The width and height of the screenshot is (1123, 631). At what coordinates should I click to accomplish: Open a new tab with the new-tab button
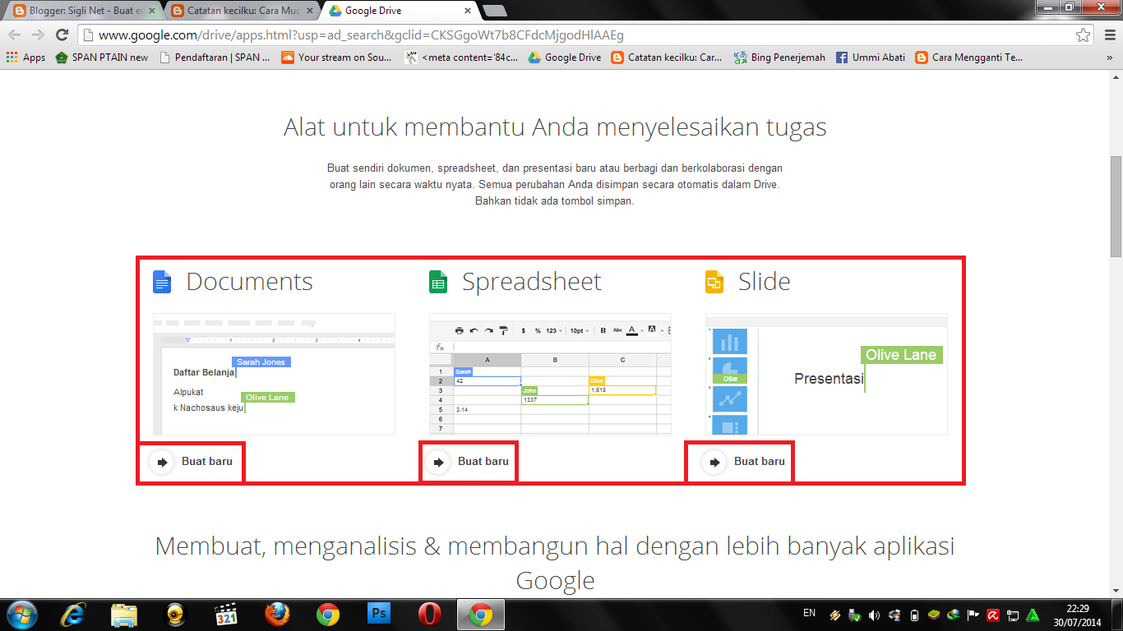pos(494,11)
